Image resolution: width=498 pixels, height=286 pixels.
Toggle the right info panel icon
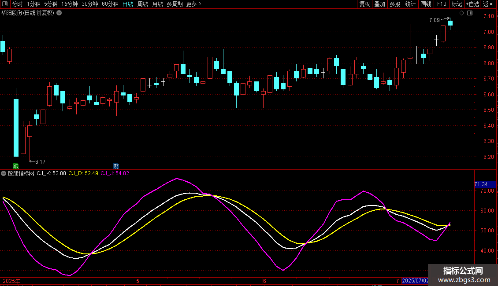(470, 13)
